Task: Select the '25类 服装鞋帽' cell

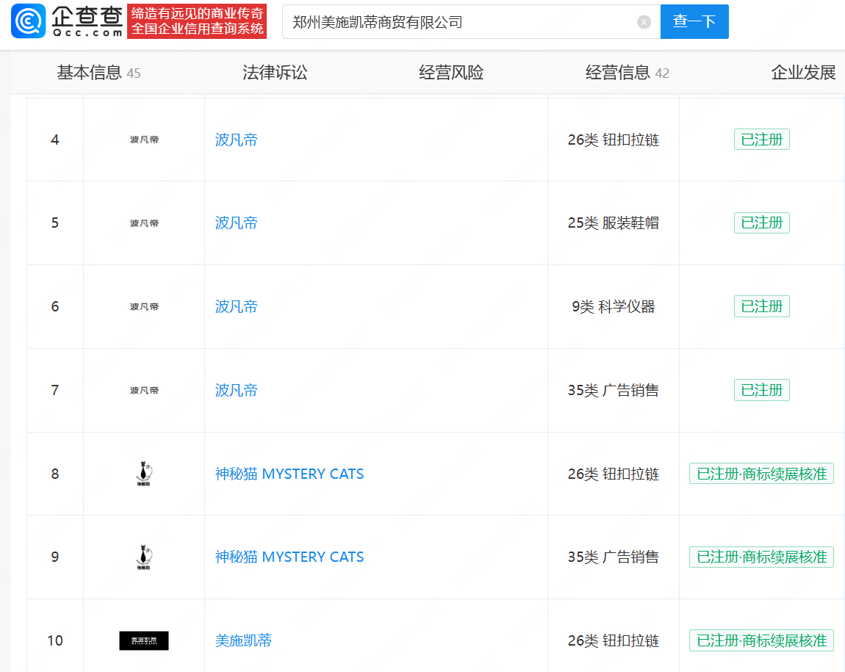Action: (614, 223)
